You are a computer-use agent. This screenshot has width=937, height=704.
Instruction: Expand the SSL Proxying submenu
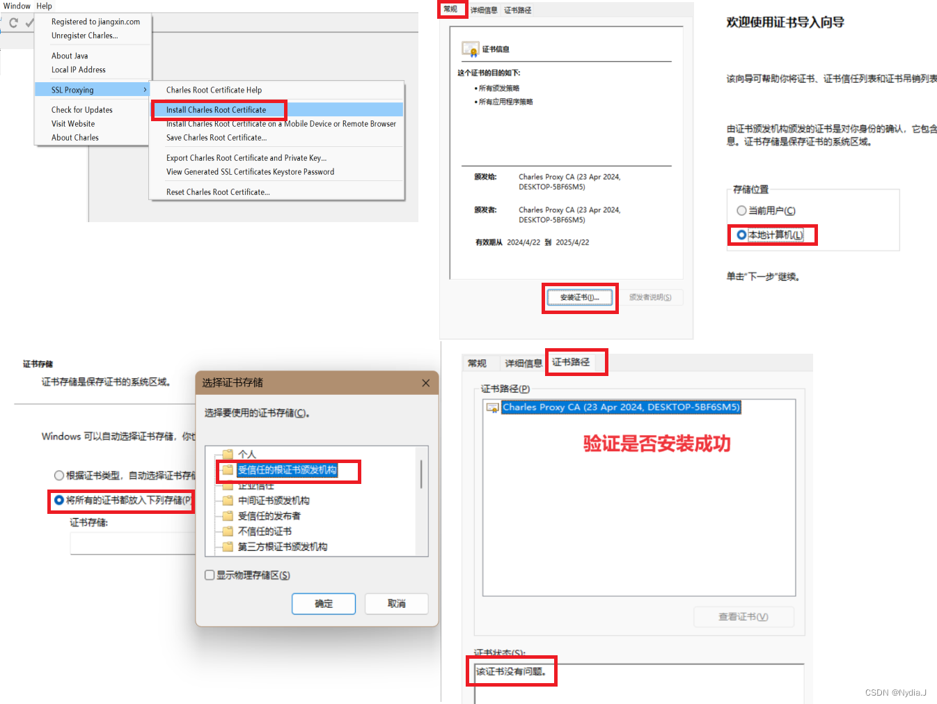92,90
